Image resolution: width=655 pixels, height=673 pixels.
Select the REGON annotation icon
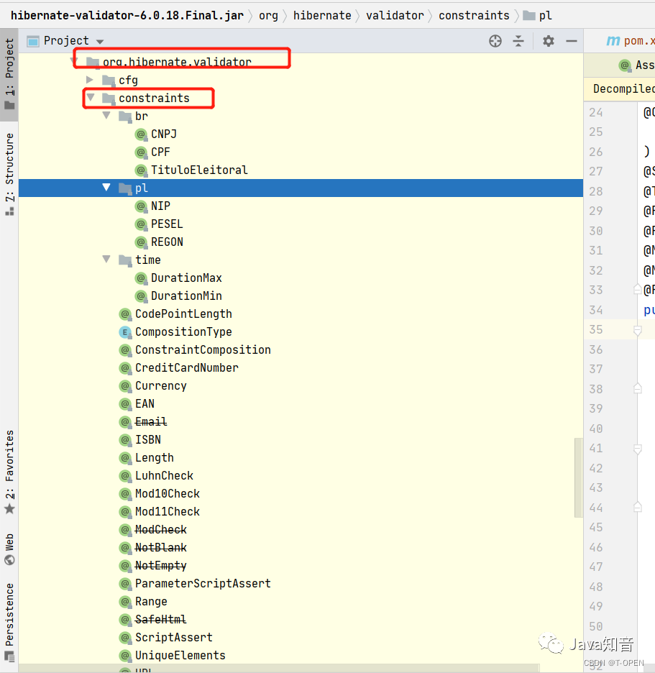141,242
